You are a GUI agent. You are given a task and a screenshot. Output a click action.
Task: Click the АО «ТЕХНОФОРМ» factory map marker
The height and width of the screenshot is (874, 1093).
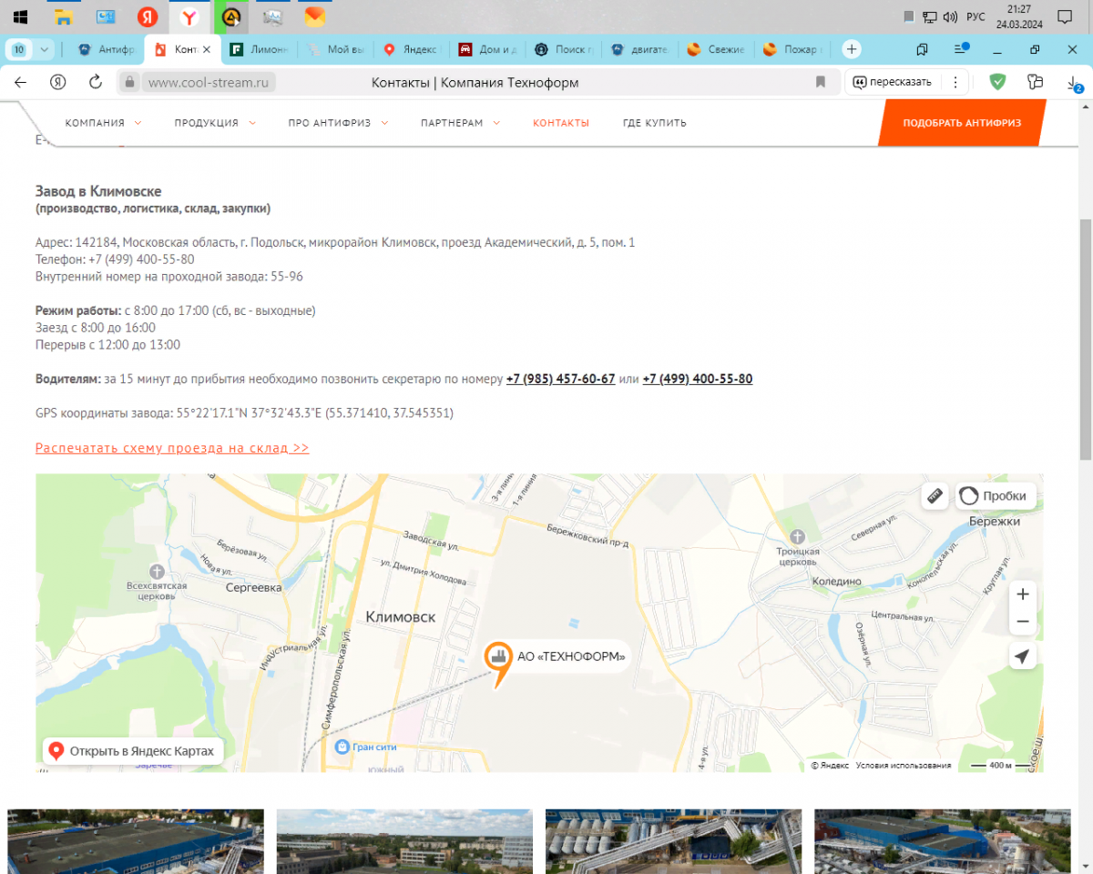[x=497, y=657]
